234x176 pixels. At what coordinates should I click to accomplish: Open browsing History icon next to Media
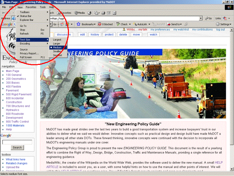89,13
